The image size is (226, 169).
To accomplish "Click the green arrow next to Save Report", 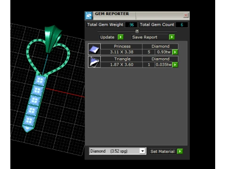I will [172, 37].
